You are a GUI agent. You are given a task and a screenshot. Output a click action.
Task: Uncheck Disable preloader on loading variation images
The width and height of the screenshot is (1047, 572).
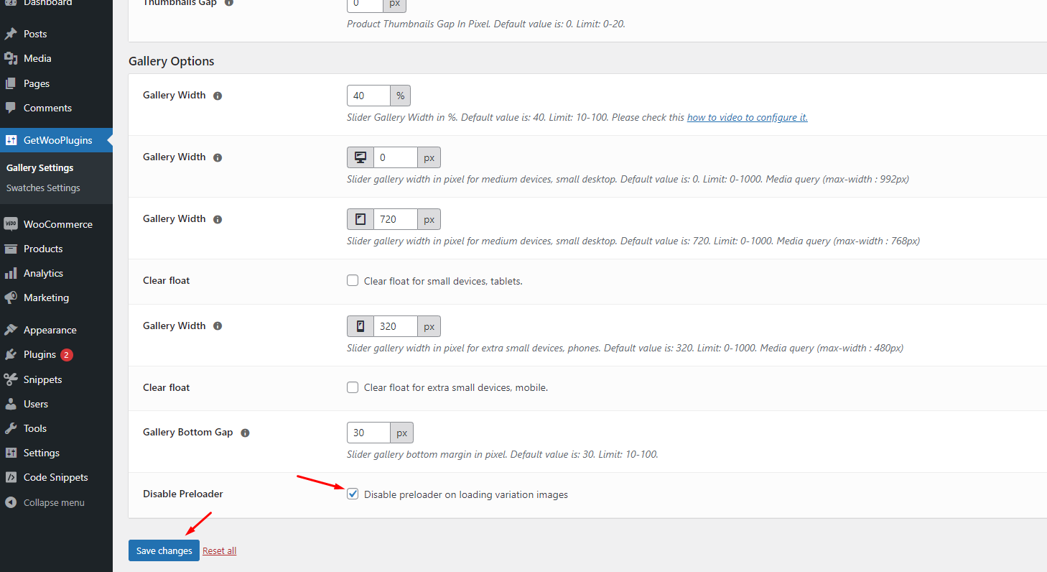(x=353, y=494)
